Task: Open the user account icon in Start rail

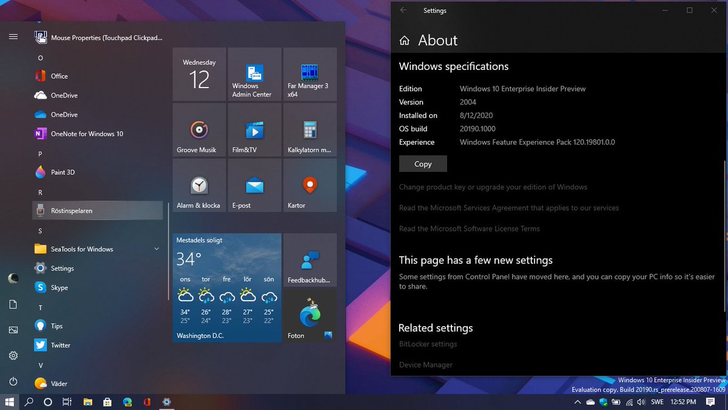Action: click(13, 278)
